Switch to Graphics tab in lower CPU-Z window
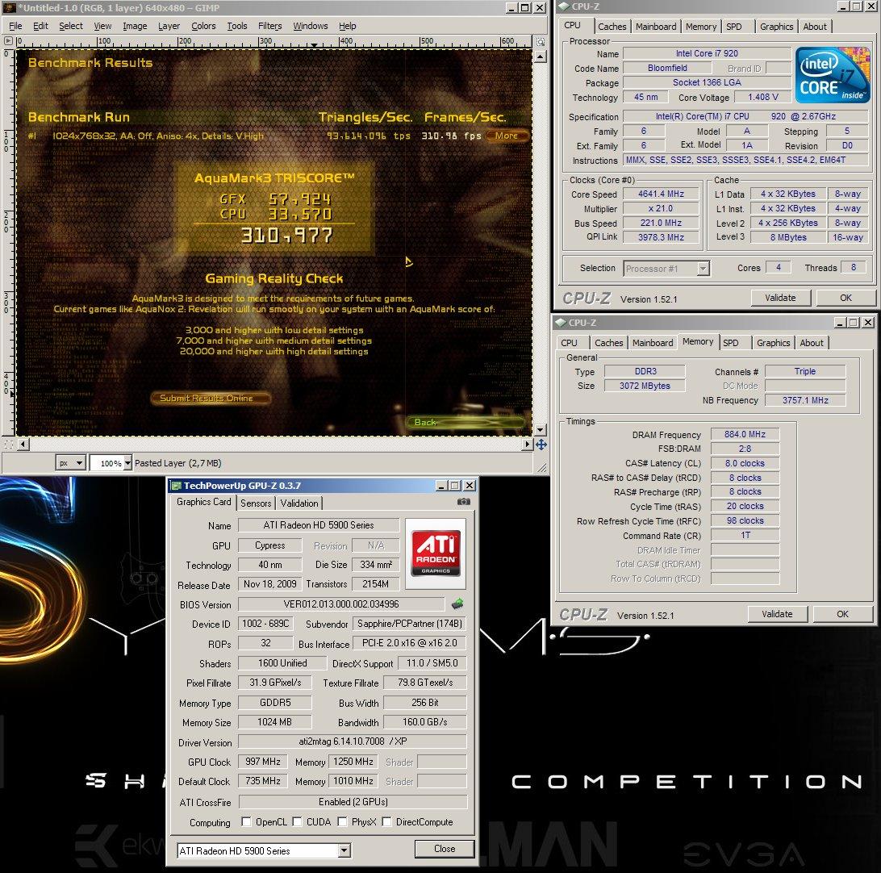The image size is (881, 873). (x=773, y=343)
